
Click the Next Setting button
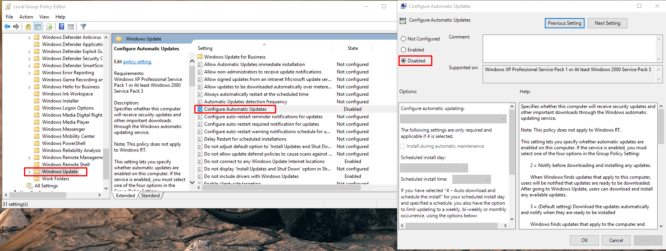pyautogui.click(x=607, y=23)
